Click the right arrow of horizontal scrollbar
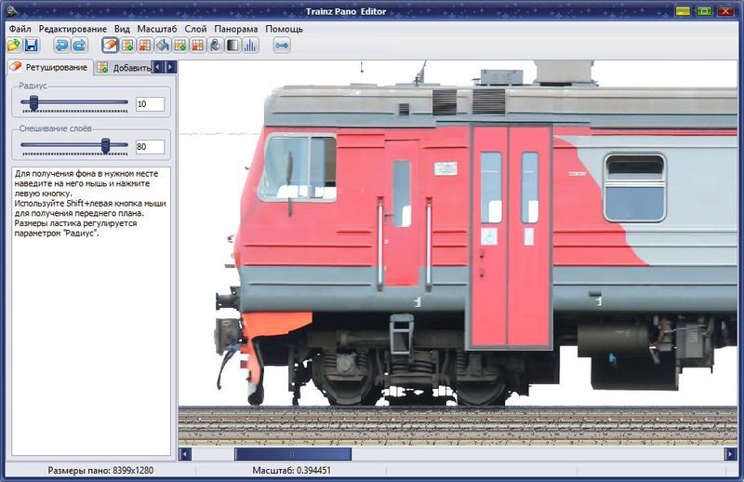 731,454
